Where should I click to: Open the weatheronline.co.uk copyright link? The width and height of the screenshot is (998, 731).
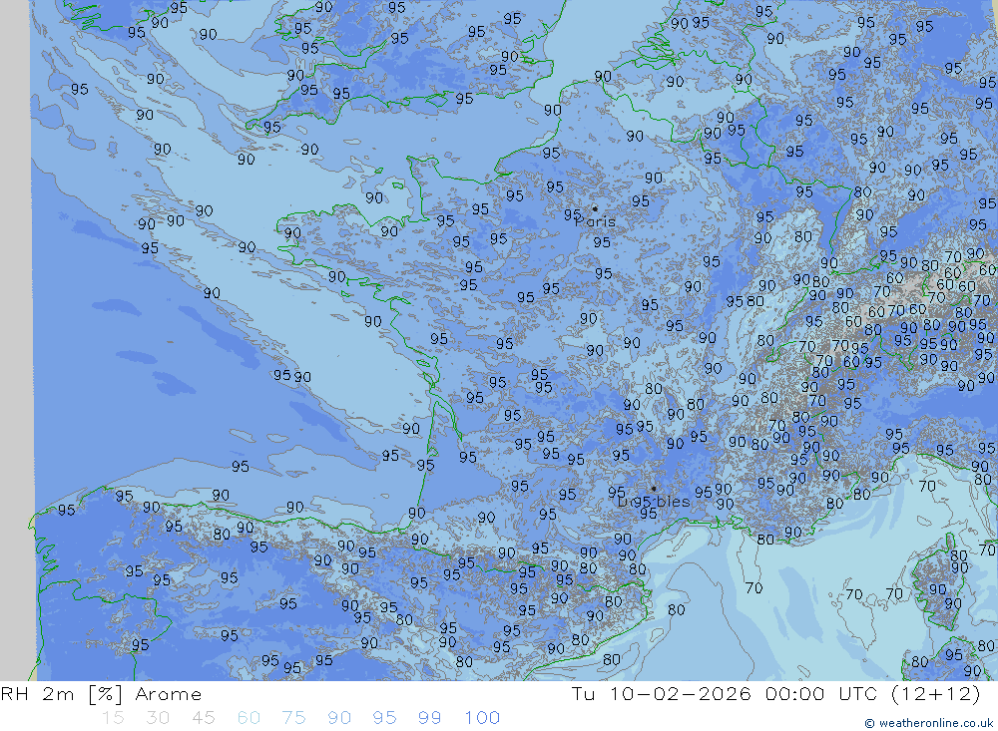click(928, 723)
